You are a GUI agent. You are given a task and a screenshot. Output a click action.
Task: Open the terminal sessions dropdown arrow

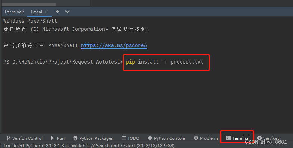(x=67, y=12)
